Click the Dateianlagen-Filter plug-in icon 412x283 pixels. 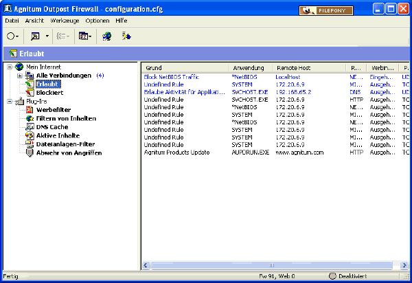tap(30, 144)
